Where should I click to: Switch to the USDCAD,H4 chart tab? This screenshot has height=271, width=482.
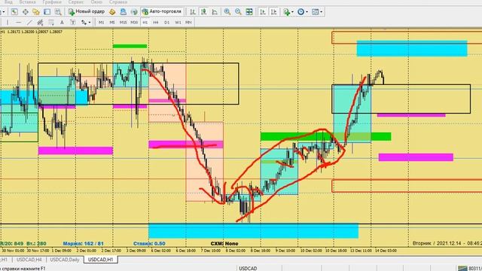[x=29, y=260]
